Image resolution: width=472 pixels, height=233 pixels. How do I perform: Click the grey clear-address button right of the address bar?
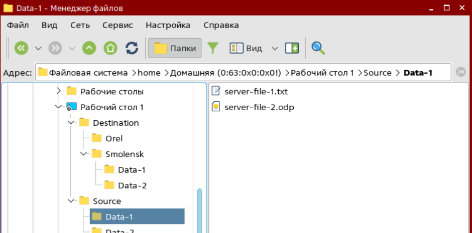point(460,72)
